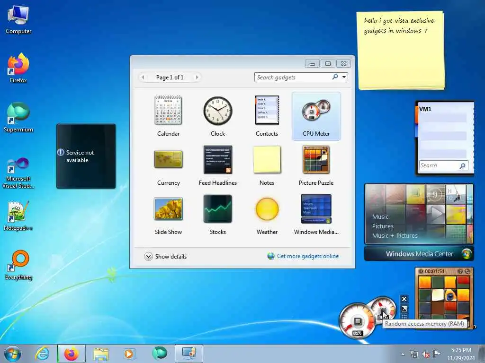Image resolution: width=485 pixels, height=363 pixels.
Task: Select the Currency gadget in the gallery
Action: coord(168,165)
